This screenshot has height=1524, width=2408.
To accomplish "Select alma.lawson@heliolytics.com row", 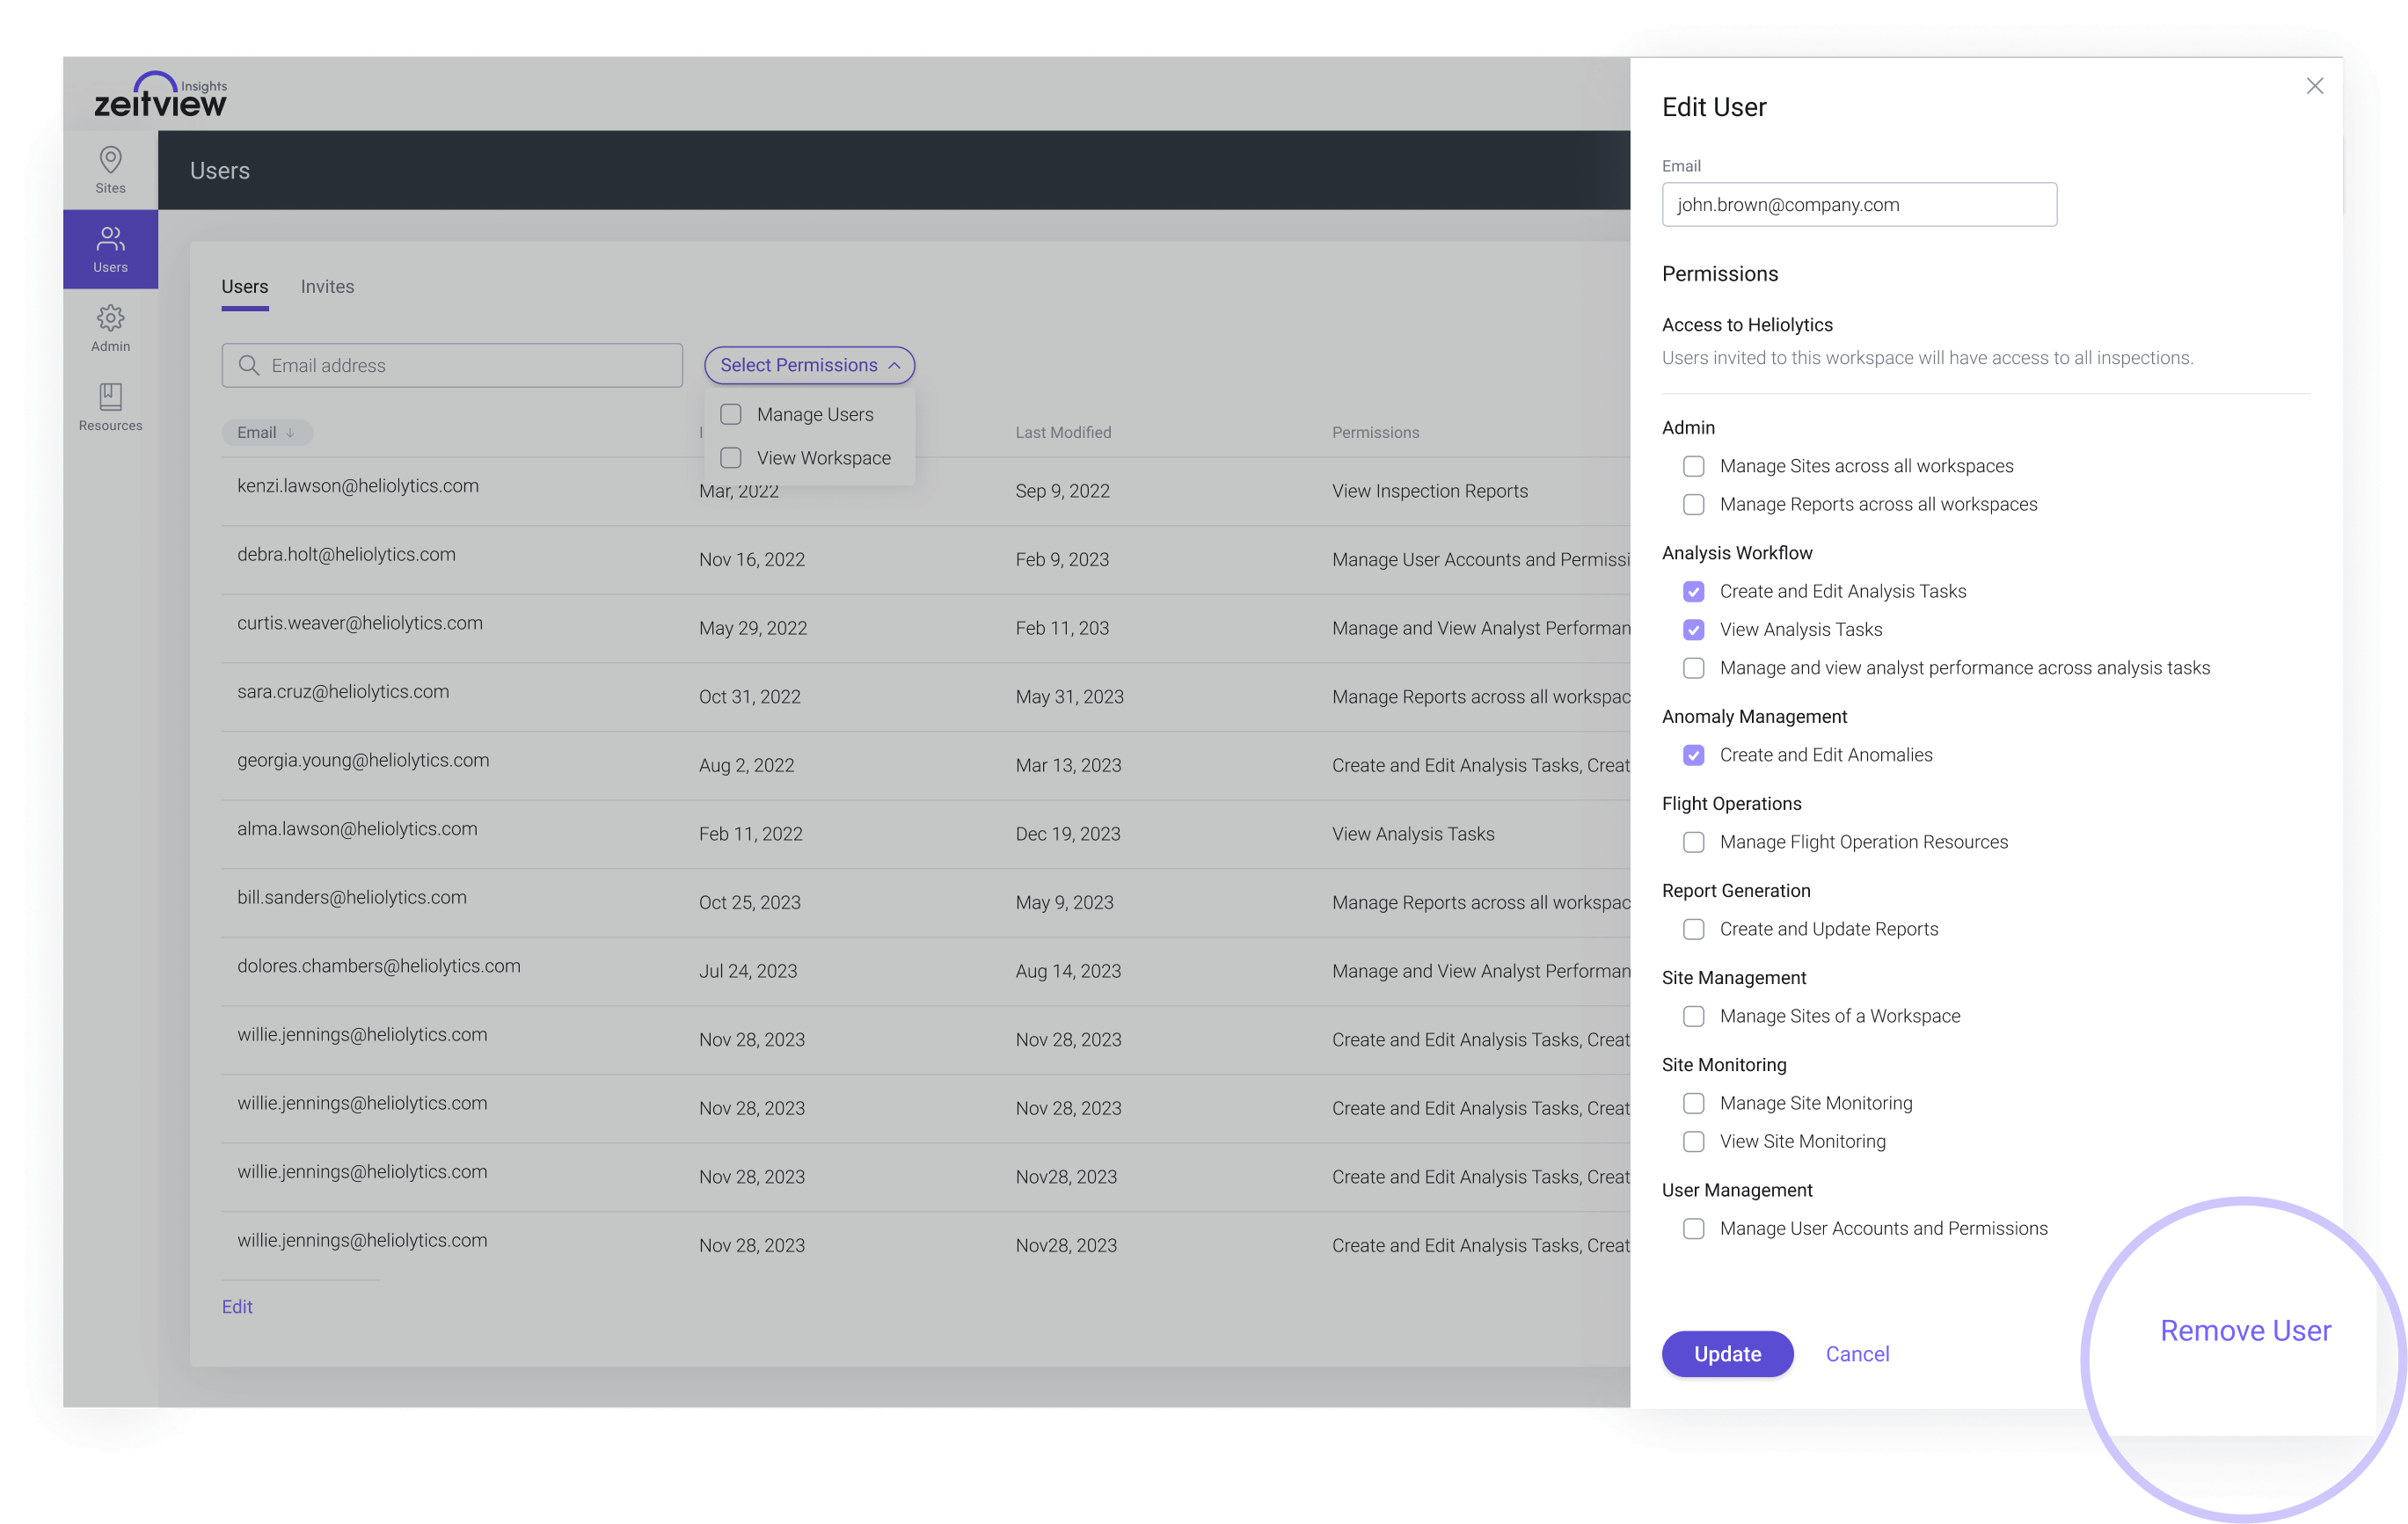I will (926, 834).
